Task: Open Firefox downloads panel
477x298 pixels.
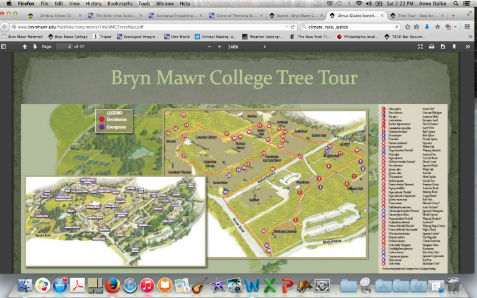Action: (427, 27)
